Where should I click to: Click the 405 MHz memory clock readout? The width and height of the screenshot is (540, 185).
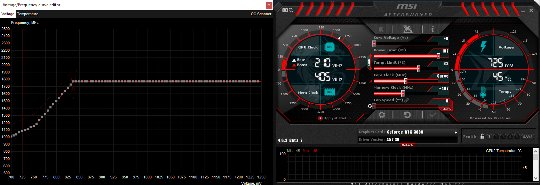click(x=328, y=77)
